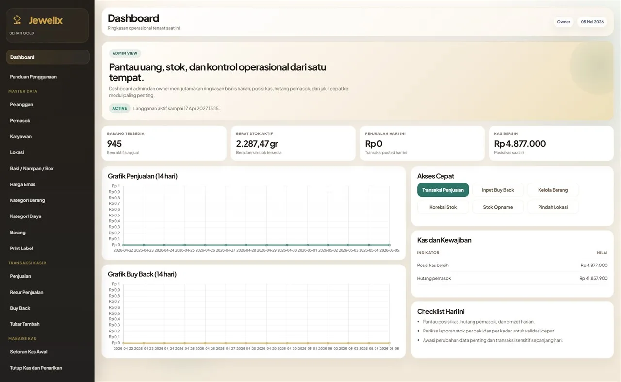Click the Koreksi Stok button

(443, 207)
